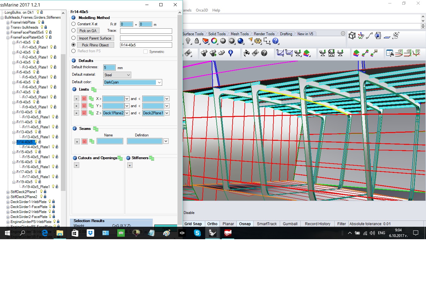Viewport: 426px width, 299px height.
Task: Open the color wheel icon in toolbar
Action: click(214, 41)
